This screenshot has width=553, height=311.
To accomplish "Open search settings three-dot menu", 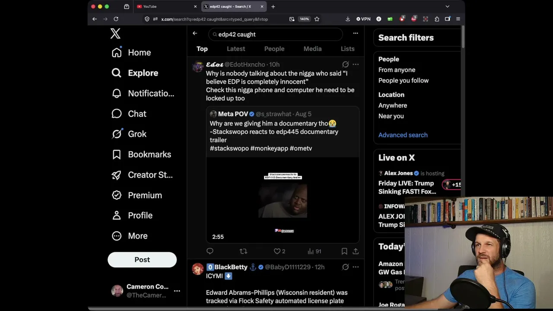I will point(356,33).
